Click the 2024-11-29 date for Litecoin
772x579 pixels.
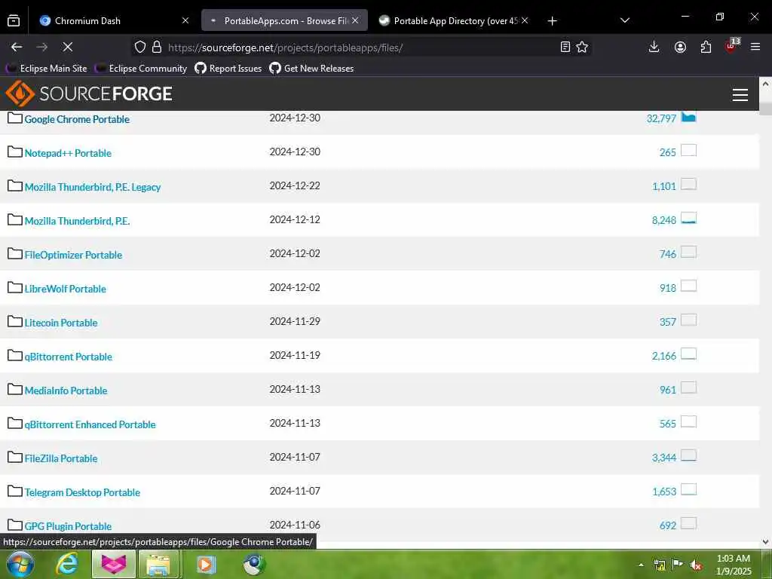pos(295,321)
